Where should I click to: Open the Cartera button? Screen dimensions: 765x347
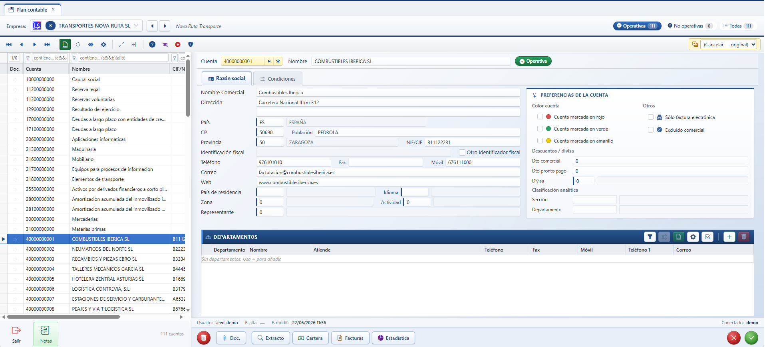click(x=310, y=338)
